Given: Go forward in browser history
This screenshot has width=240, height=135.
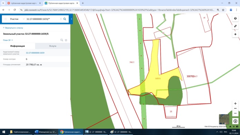Looking at the screenshot, I should pos(9,10).
